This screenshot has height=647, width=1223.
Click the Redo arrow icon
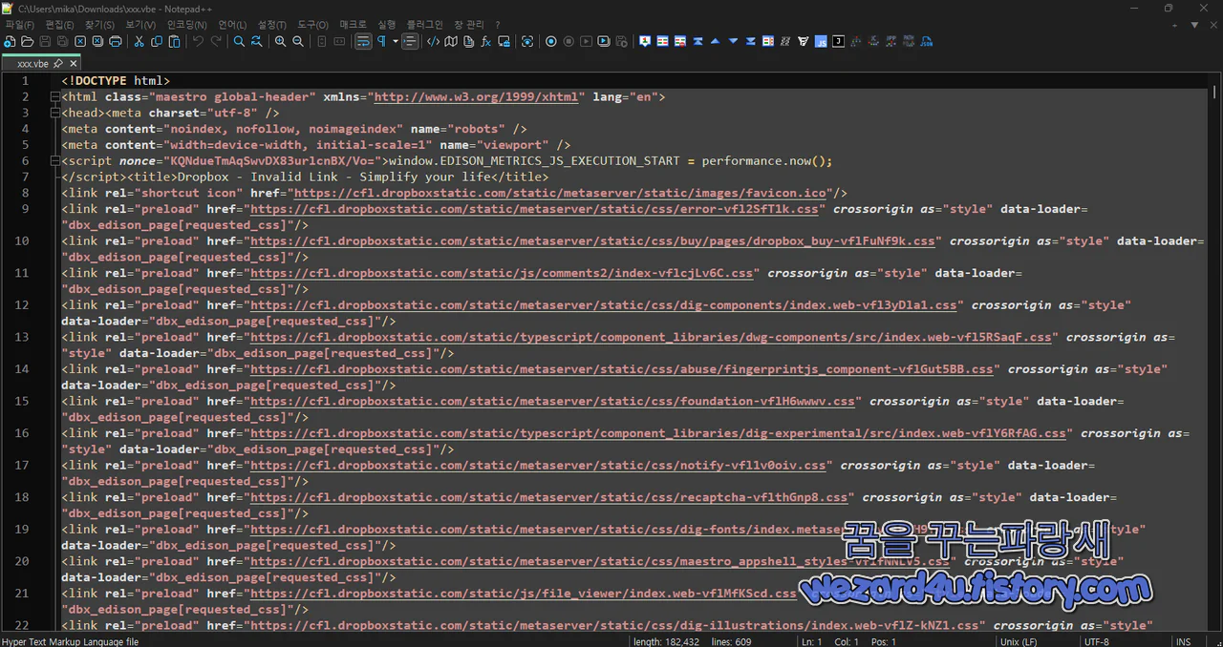click(216, 42)
